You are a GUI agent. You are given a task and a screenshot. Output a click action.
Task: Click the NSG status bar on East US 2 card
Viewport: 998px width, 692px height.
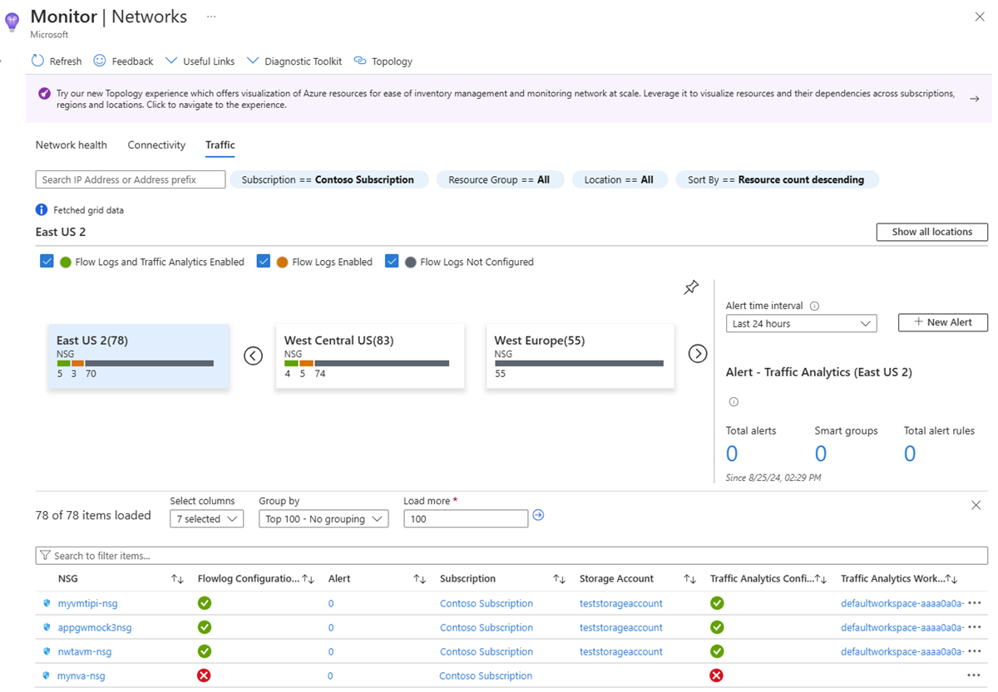[x=138, y=363]
